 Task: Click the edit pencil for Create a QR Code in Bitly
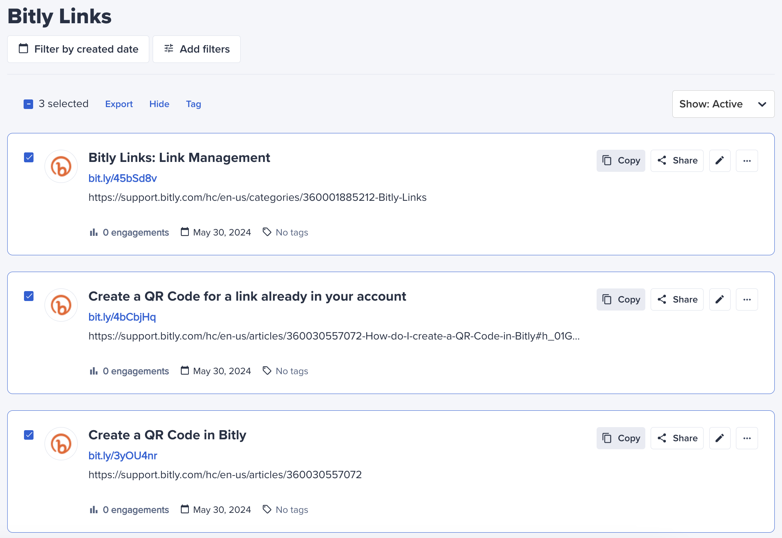coord(720,438)
